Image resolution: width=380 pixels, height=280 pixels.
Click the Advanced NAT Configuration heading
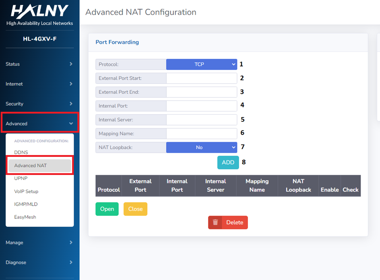click(x=141, y=12)
